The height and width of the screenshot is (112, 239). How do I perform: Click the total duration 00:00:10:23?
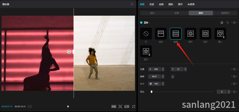pyautogui.click(x=20, y=107)
